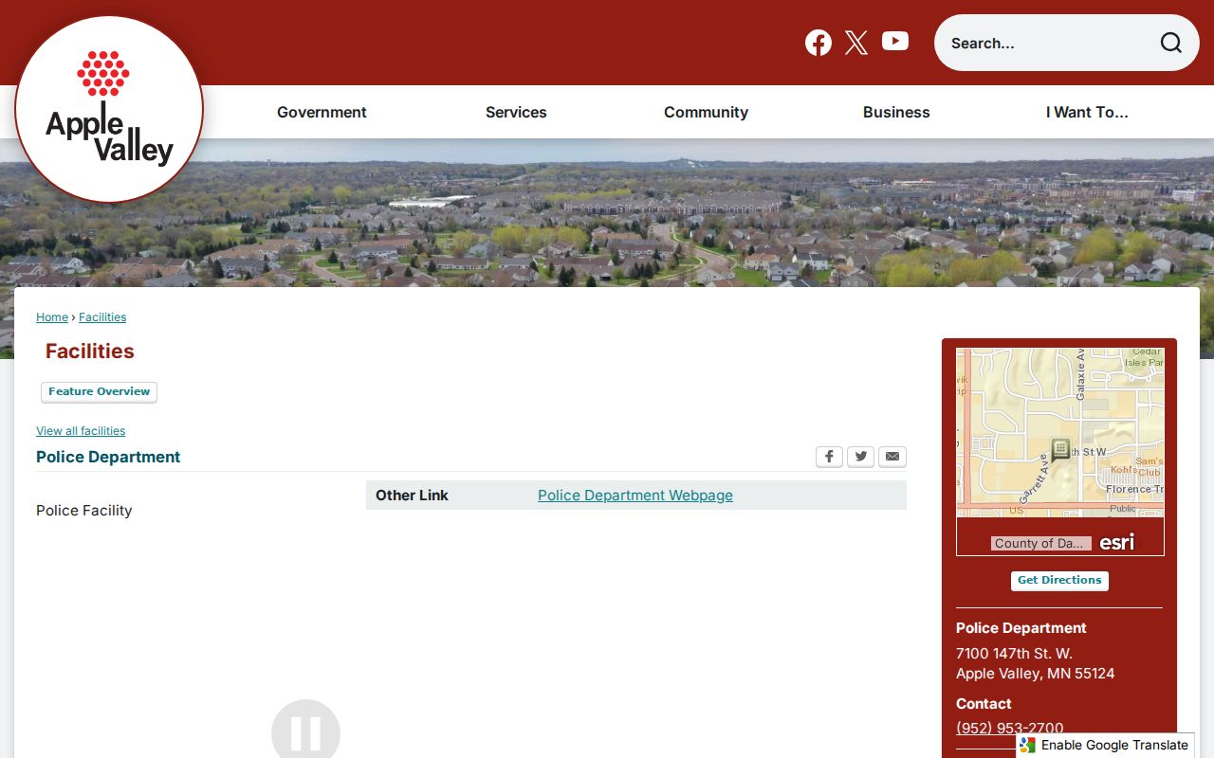Click the Get Directions button
The height and width of the screenshot is (758, 1214).
[x=1059, y=581]
